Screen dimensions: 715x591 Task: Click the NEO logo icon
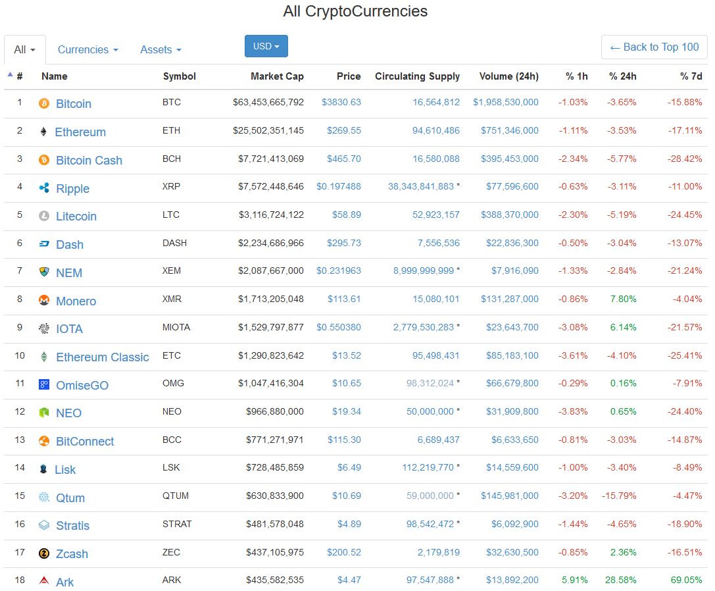click(x=44, y=413)
